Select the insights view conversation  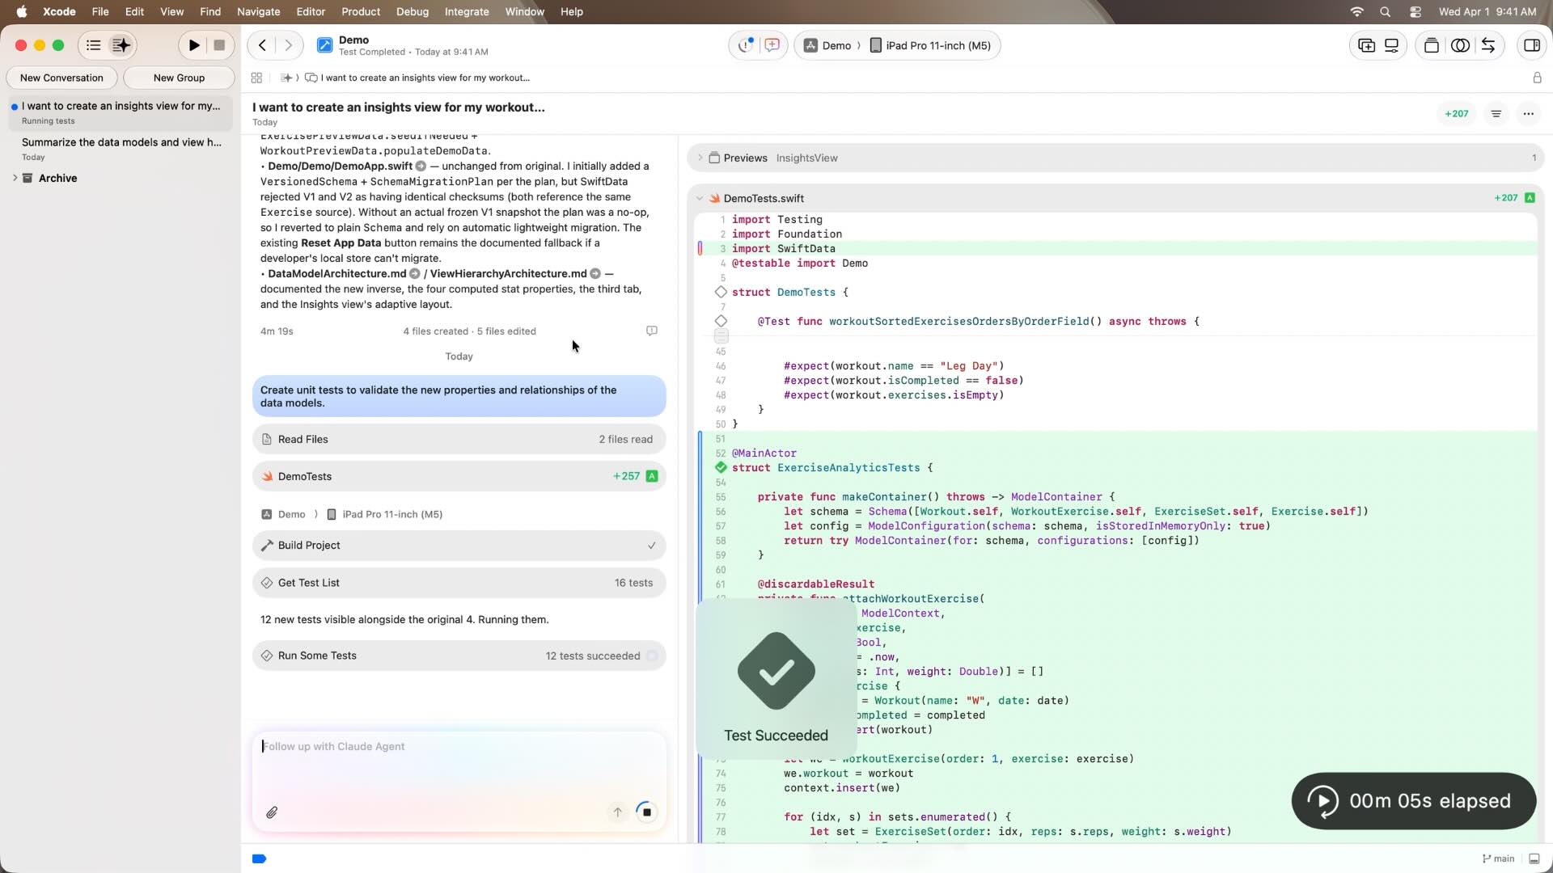point(121,112)
